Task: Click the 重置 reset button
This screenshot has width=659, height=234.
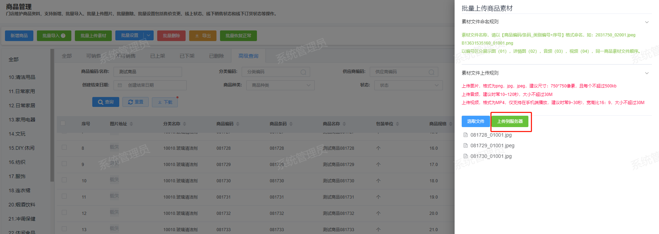Action: click(x=136, y=102)
